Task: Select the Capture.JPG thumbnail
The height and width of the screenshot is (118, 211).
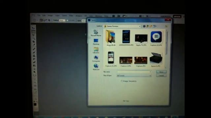Action: pyautogui.click(x=141, y=62)
